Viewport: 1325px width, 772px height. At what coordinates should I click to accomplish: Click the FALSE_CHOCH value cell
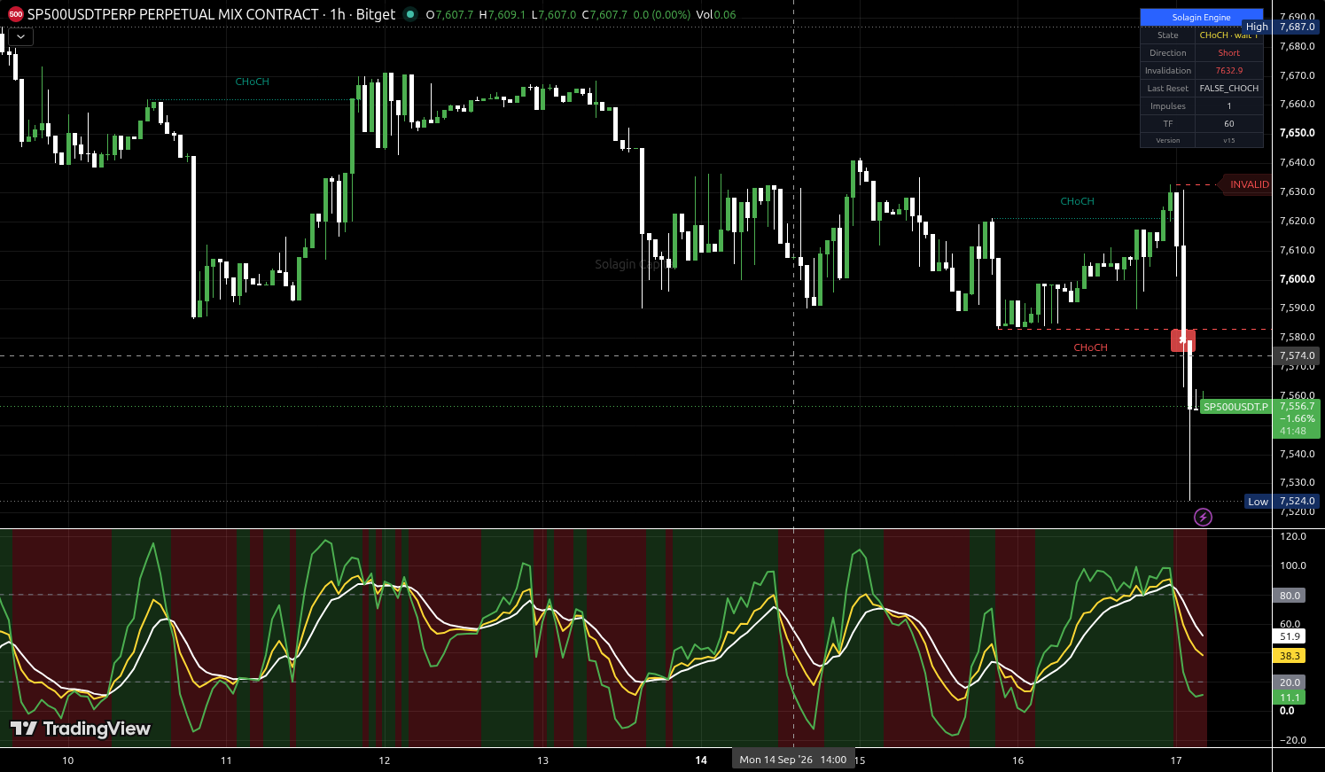1229,89
